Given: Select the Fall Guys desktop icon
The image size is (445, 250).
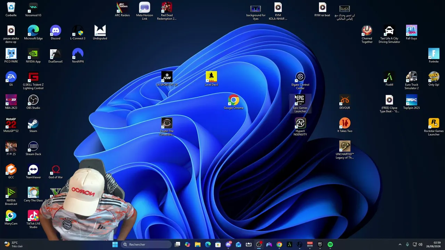Looking at the screenshot, I should pyautogui.click(x=412, y=33).
